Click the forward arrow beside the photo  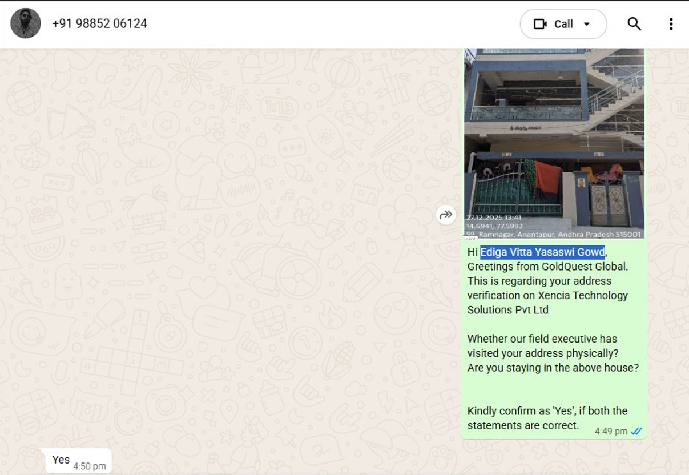point(446,215)
